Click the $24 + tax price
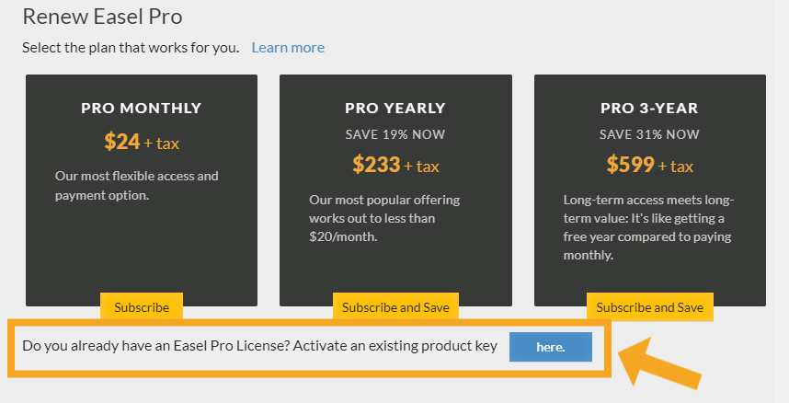The height and width of the screenshot is (403, 789). tap(141, 142)
